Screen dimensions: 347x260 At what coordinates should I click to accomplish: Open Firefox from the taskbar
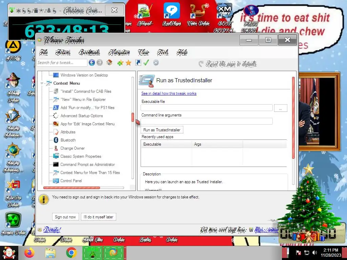click(x=29, y=253)
